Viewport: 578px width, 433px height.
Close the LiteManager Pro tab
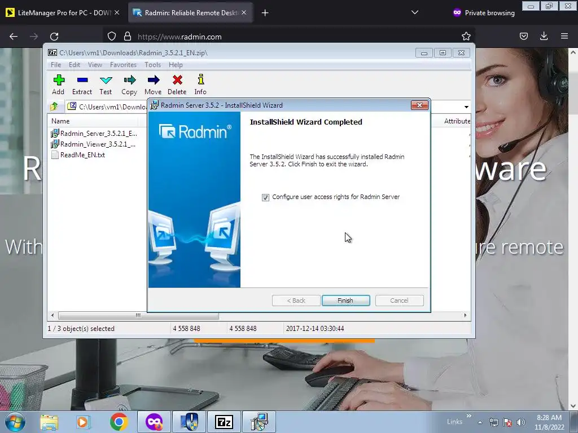[x=117, y=12]
